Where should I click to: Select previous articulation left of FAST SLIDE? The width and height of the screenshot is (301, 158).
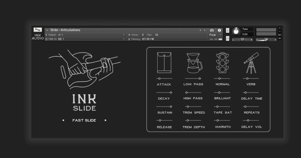click(63, 120)
